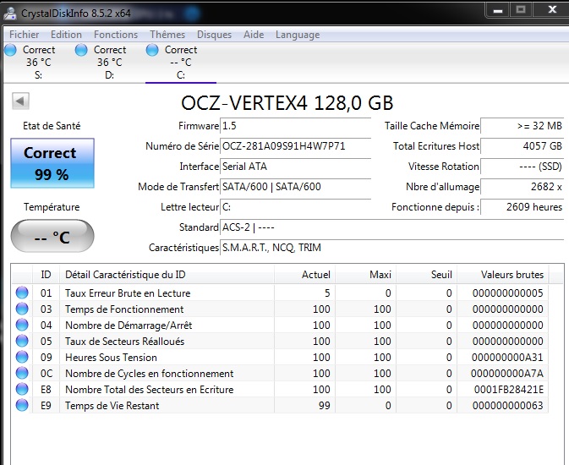This screenshot has height=465, width=569.
Task: Click status orb for attribute 04 row
Action: (22, 325)
